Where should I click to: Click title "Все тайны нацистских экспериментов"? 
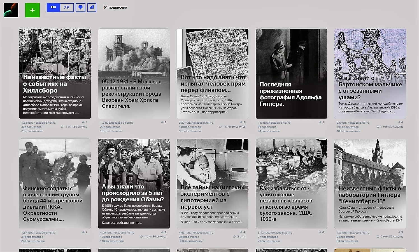[x=212, y=197]
